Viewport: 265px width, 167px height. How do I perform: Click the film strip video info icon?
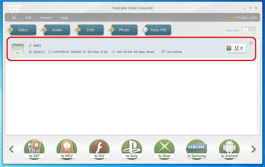tap(50, 52)
